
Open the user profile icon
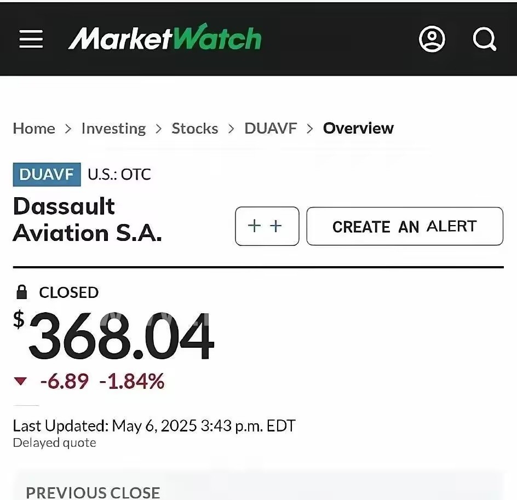(432, 39)
